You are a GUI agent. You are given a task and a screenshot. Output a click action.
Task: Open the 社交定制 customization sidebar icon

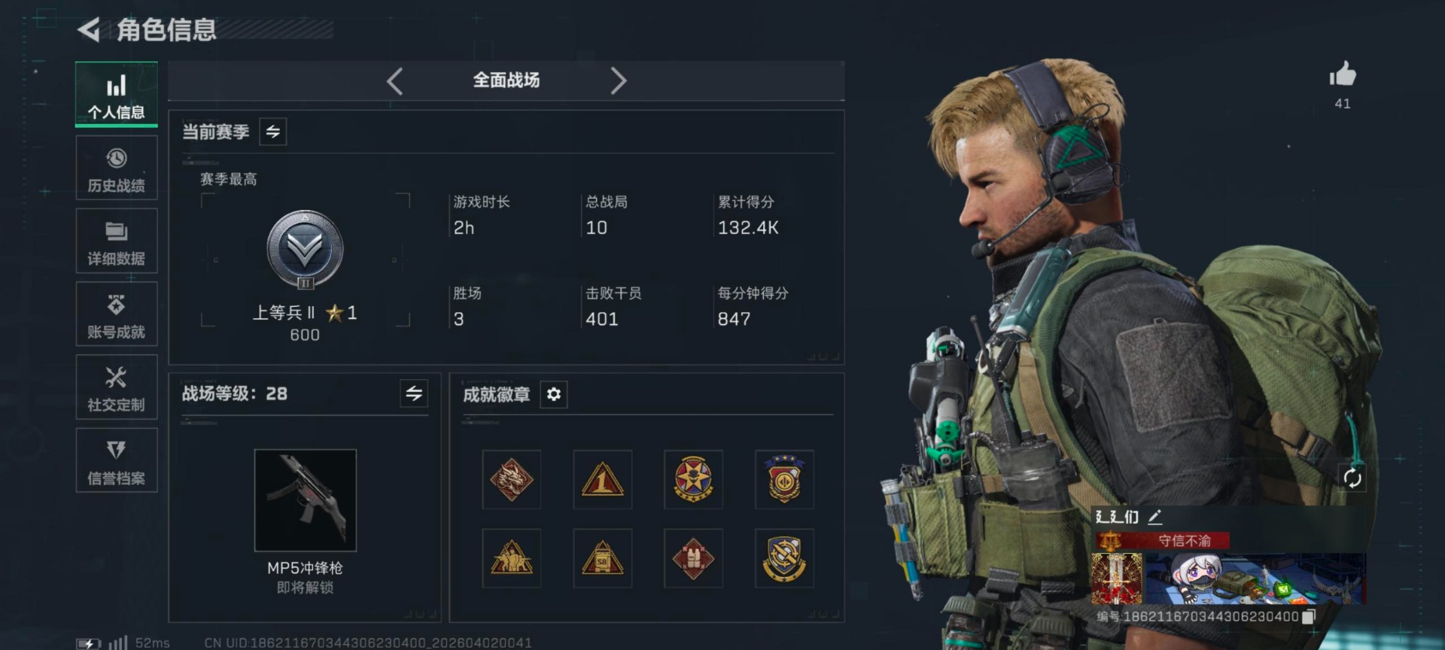[117, 387]
